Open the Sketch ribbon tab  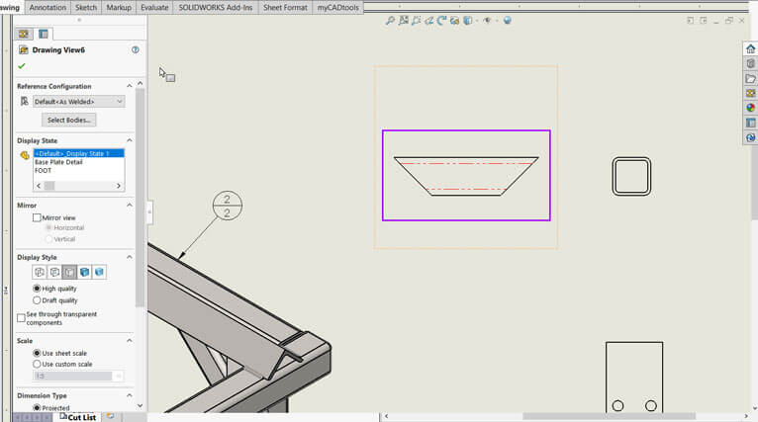coord(86,7)
